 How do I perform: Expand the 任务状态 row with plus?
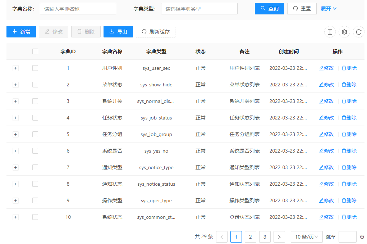tap(15, 118)
